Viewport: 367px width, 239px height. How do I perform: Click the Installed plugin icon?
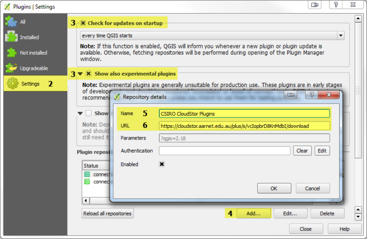click(x=11, y=37)
